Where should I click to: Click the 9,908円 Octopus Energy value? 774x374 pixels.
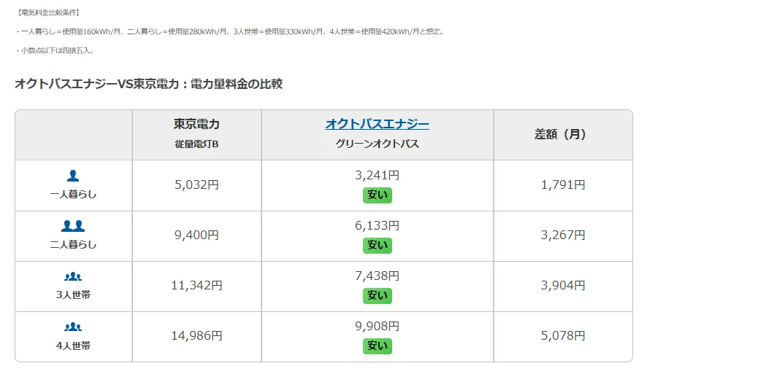click(x=378, y=326)
